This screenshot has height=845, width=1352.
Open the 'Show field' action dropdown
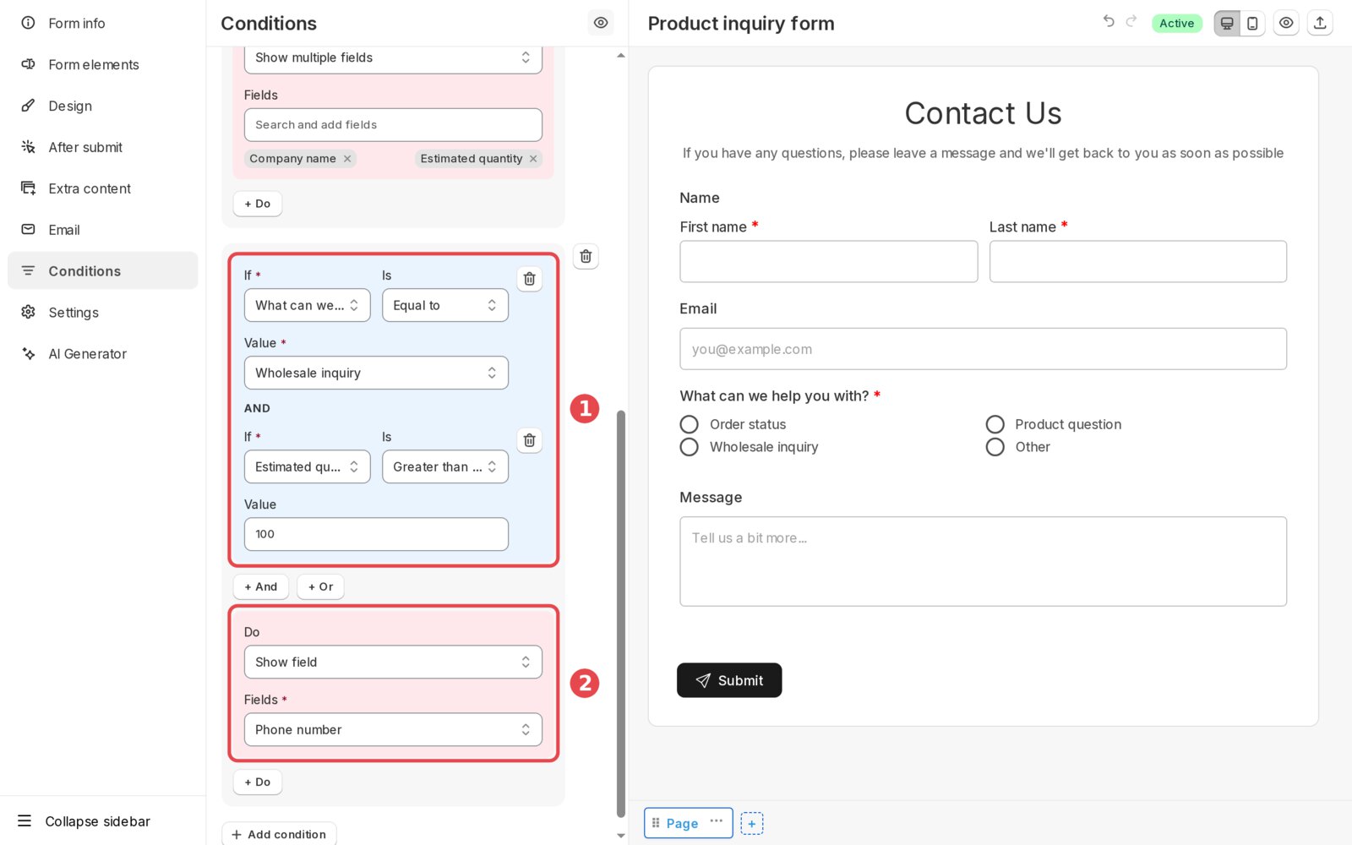tap(393, 662)
